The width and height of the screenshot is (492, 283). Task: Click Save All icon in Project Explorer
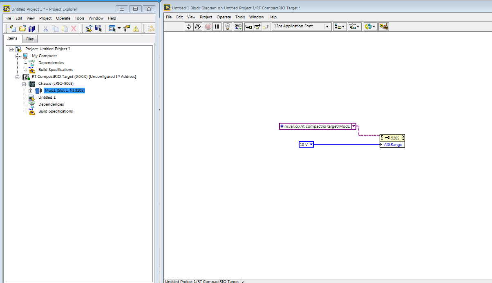(32, 29)
